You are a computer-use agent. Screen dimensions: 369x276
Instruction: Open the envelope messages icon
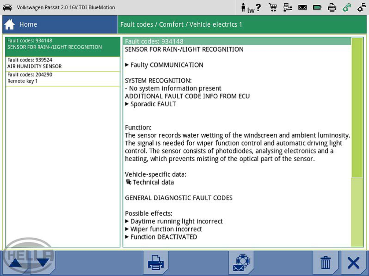tap(302, 7)
